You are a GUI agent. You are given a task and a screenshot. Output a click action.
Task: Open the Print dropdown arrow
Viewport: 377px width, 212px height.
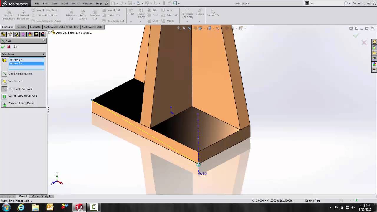tap(142, 4)
